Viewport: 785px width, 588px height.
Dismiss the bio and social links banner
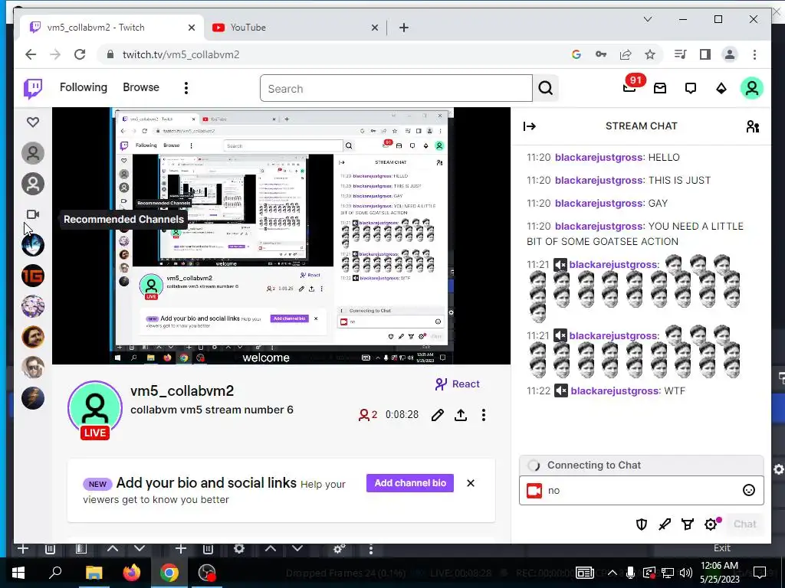(471, 483)
